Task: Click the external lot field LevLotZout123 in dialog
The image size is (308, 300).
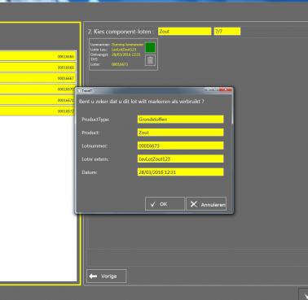Action: 181,159
